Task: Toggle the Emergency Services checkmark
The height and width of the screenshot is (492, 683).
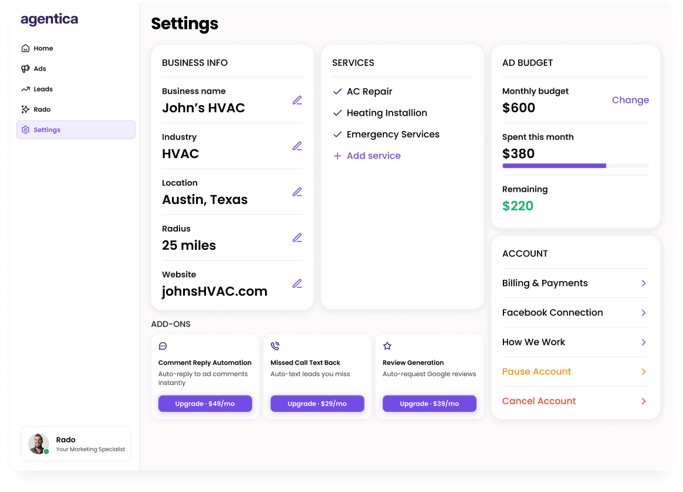Action: pyautogui.click(x=337, y=134)
